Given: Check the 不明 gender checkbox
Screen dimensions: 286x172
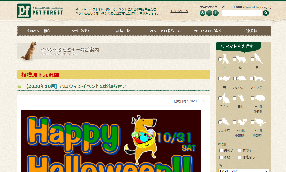Looking at the screenshot, I should [x=221, y=157].
